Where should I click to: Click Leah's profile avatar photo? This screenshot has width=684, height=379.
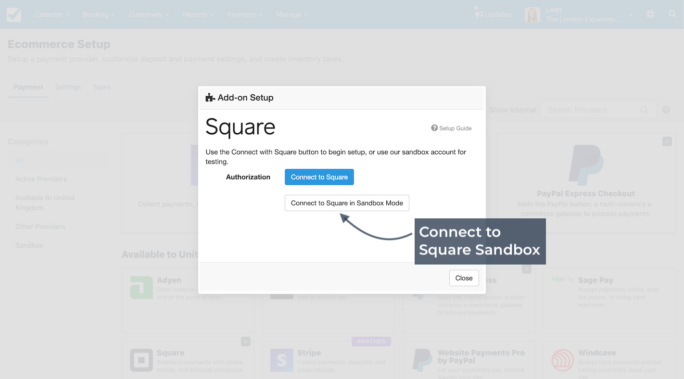pyautogui.click(x=532, y=15)
